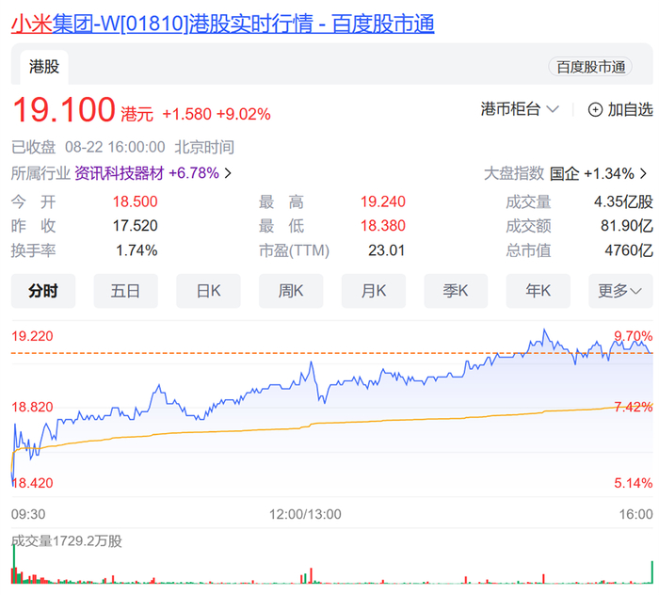The width and height of the screenshot is (659, 595).
Task: Click the 9.70% axis label
Action: pyautogui.click(x=633, y=336)
